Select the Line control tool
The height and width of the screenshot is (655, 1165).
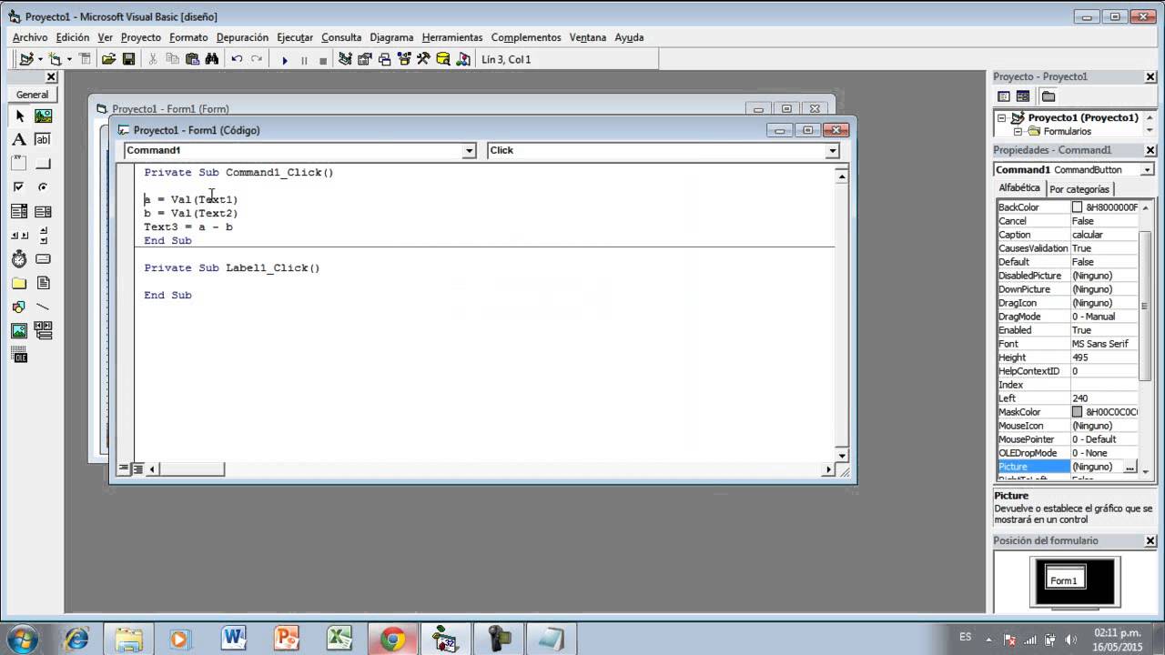coord(43,307)
